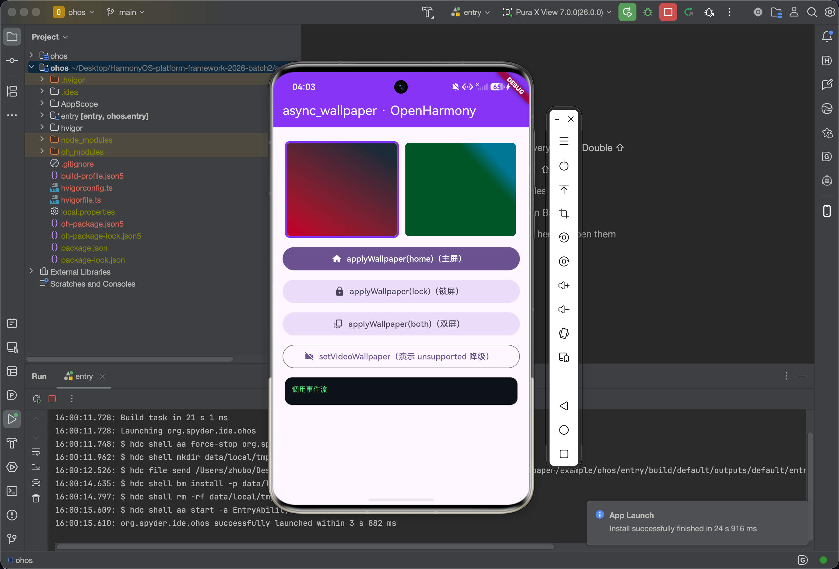Click the emulator Home circle button
The height and width of the screenshot is (569, 839).
pos(564,430)
